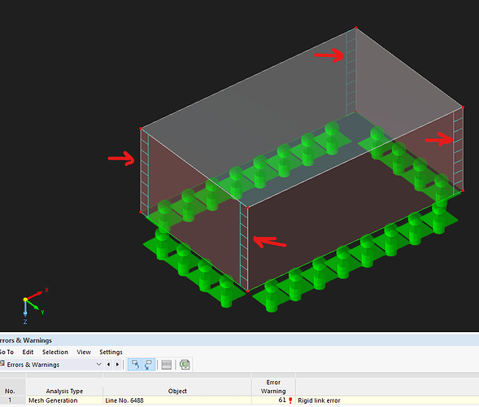479x407 pixels.
Task: Open the Selection menu
Action: click(55, 352)
